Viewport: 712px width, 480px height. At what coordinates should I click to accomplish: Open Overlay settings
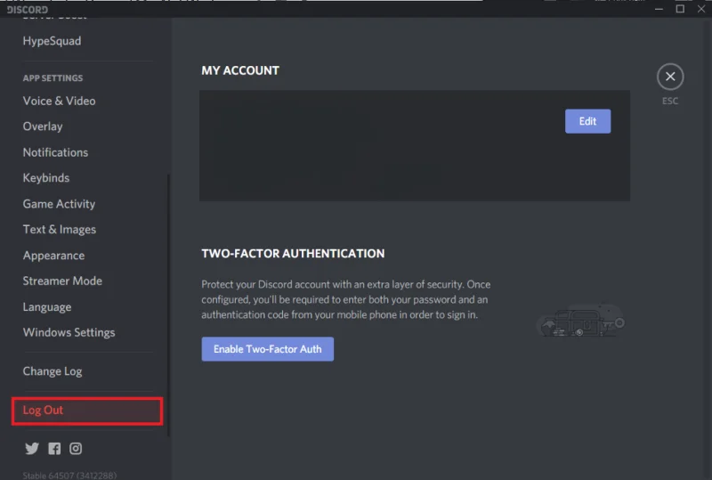[43, 126]
